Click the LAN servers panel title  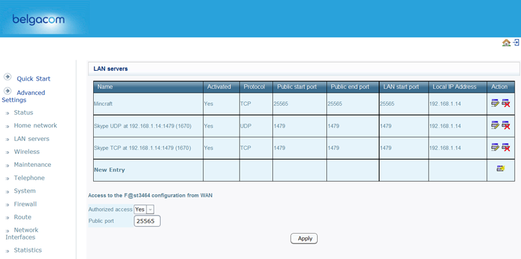coord(111,69)
